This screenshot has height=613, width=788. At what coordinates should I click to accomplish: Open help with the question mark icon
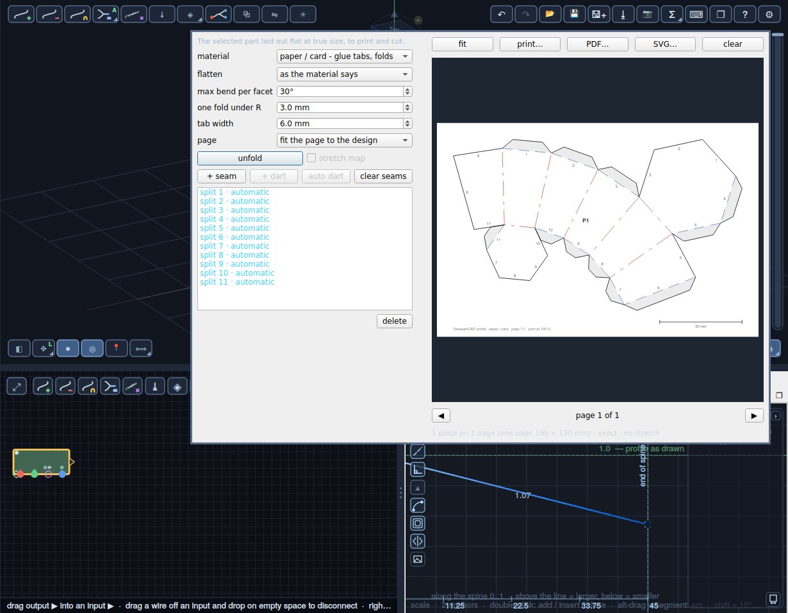745,14
